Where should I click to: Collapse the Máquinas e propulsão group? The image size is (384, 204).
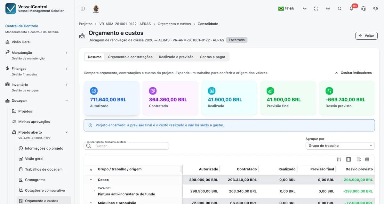(91, 202)
